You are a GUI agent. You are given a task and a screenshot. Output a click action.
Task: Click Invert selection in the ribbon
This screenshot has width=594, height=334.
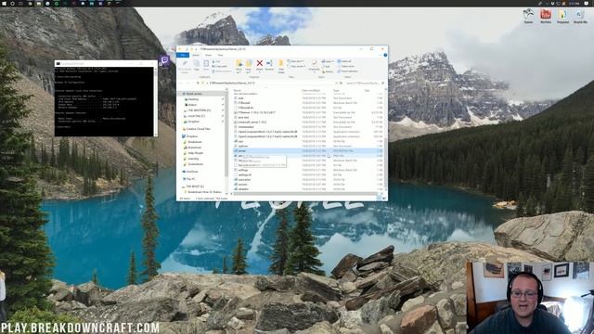pos(347,71)
